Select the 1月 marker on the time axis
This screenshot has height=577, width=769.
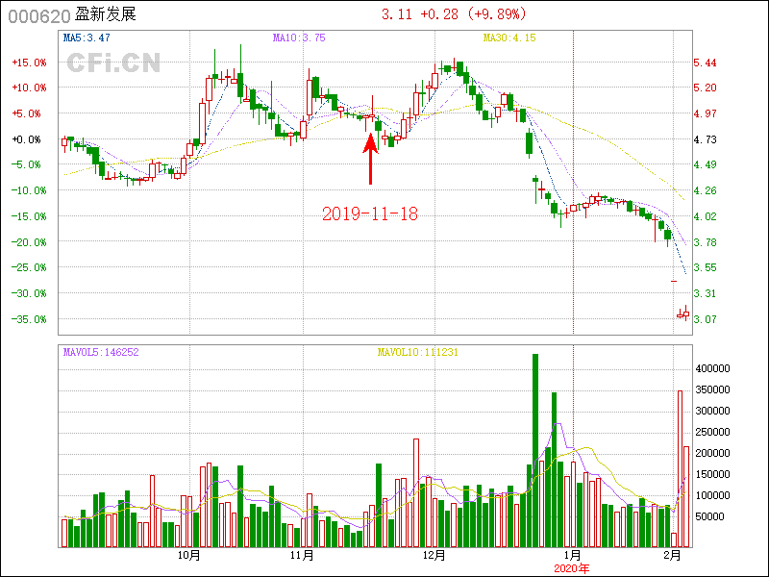tap(573, 555)
